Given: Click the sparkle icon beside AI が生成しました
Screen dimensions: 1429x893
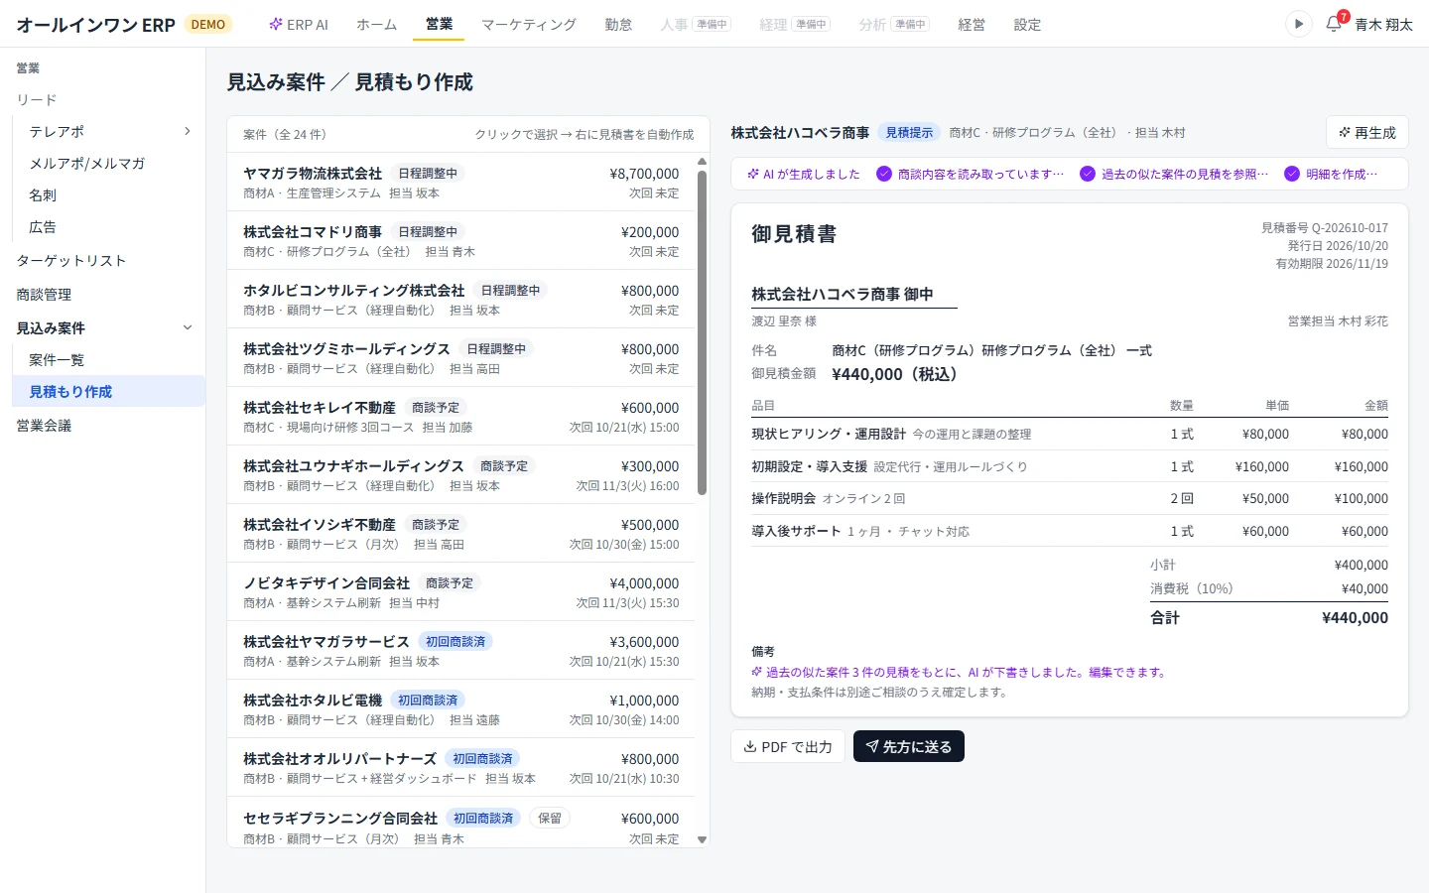Looking at the screenshot, I should click(753, 174).
